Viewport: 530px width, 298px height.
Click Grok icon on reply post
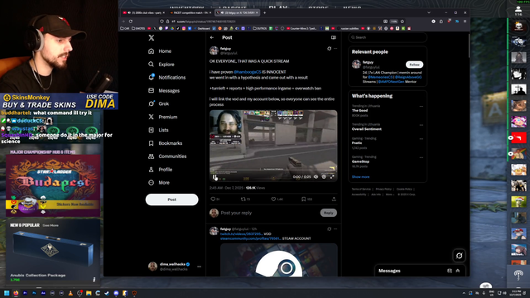(x=330, y=229)
